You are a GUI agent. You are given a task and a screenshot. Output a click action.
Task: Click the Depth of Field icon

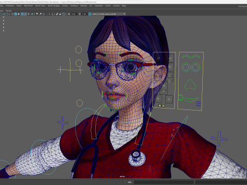coord(47,14)
